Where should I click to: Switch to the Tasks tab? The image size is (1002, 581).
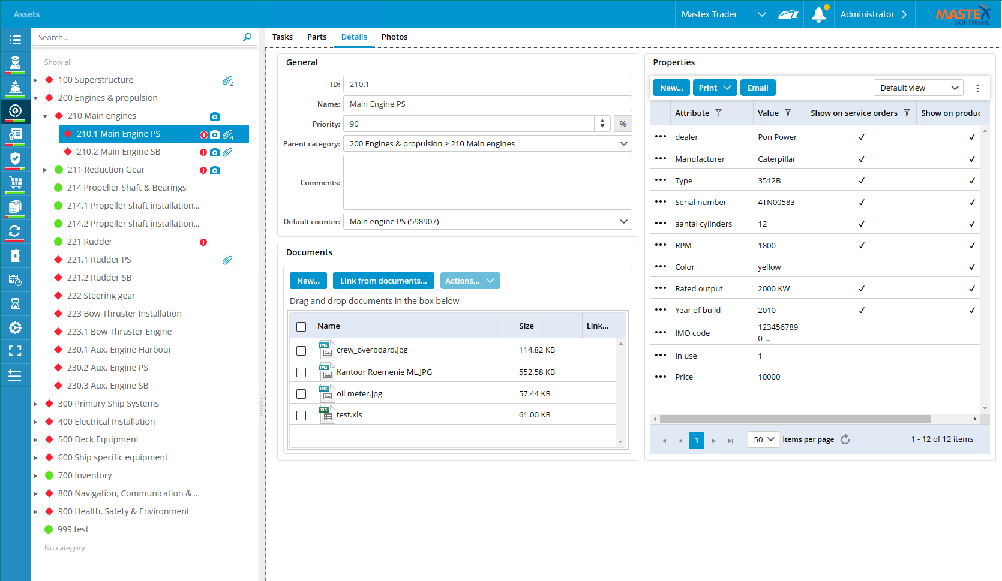coord(283,37)
